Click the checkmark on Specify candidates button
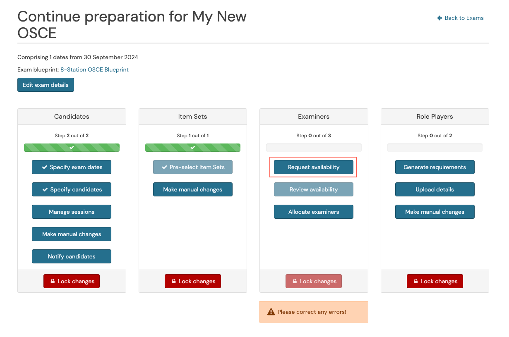Image resolution: width=509 pixels, height=337 pixels. tap(45, 189)
